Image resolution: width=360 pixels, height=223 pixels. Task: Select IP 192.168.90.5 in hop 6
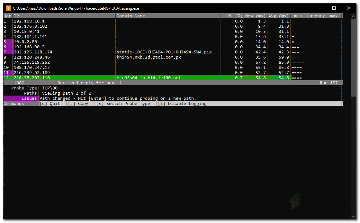pyautogui.click(x=29, y=47)
